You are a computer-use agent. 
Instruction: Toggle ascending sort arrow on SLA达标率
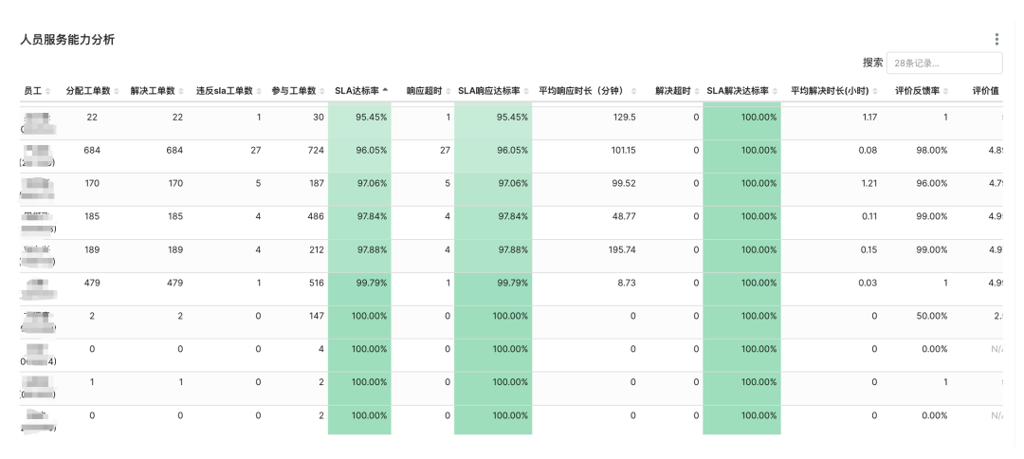[385, 91]
